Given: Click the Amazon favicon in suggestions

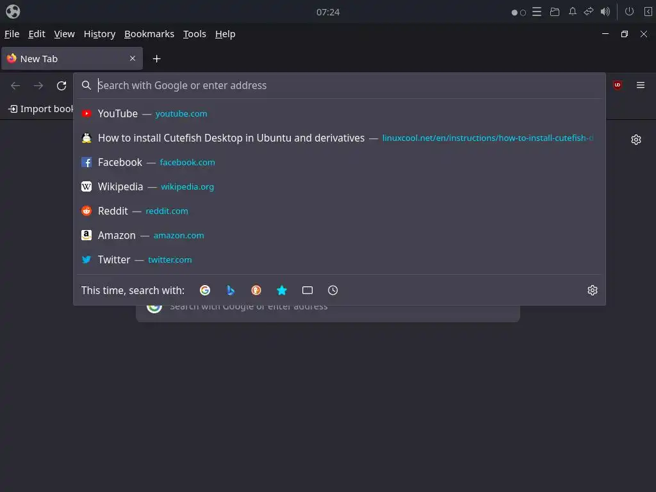Looking at the screenshot, I should tap(86, 235).
